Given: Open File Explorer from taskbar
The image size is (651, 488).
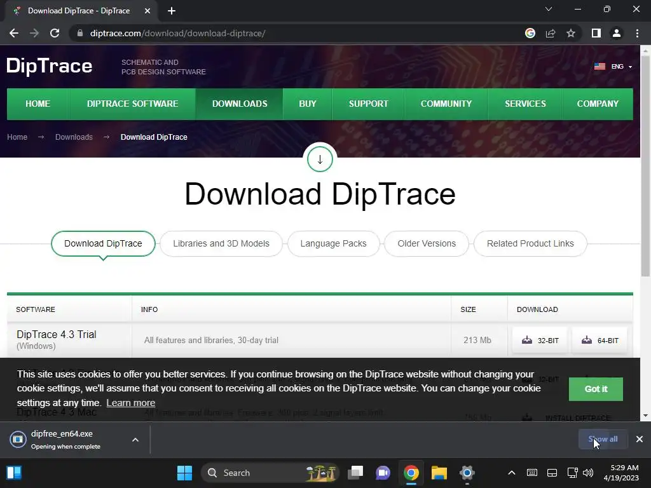Looking at the screenshot, I should click(x=439, y=473).
